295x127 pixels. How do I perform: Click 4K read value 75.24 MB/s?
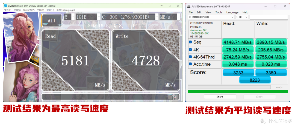click(238, 50)
